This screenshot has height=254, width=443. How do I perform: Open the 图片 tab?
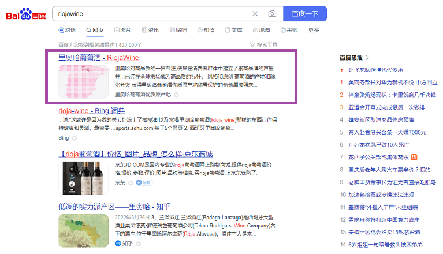(122, 30)
